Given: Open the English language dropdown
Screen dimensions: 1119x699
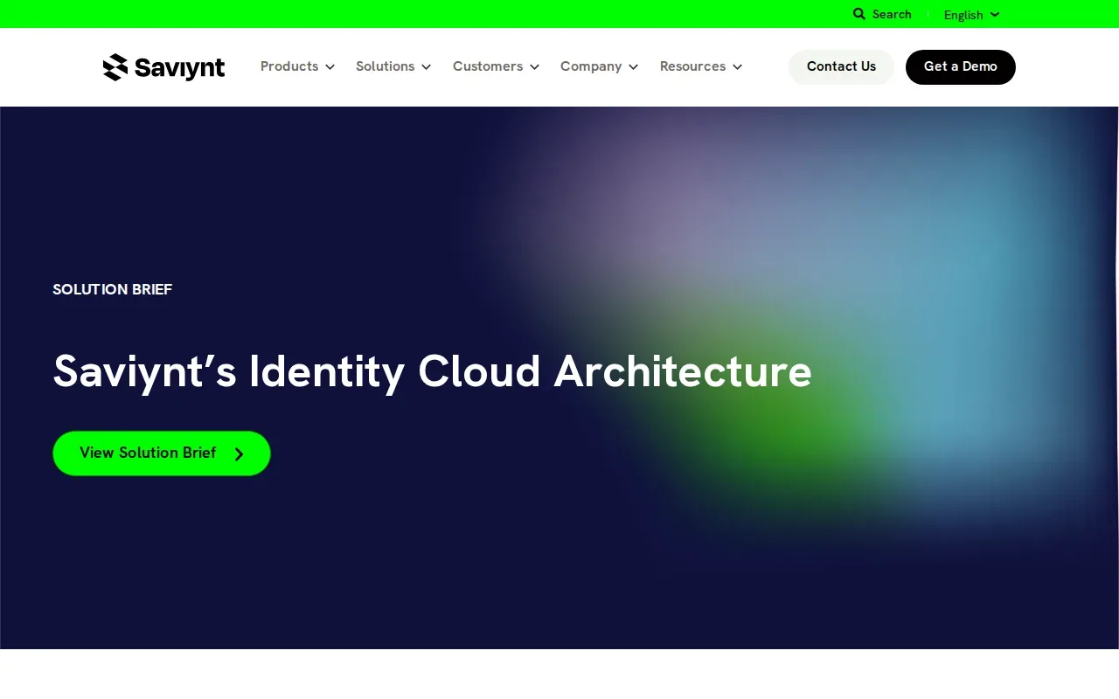Looking at the screenshot, I should click(971, 15).
